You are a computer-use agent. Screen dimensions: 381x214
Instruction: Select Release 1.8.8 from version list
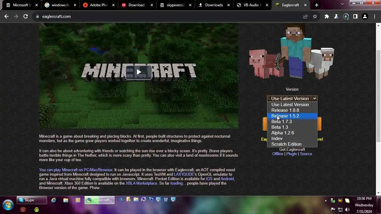(x=292, y=110)
